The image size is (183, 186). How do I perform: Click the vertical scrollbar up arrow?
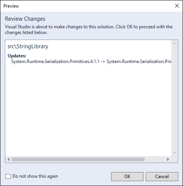coord(174,43)
